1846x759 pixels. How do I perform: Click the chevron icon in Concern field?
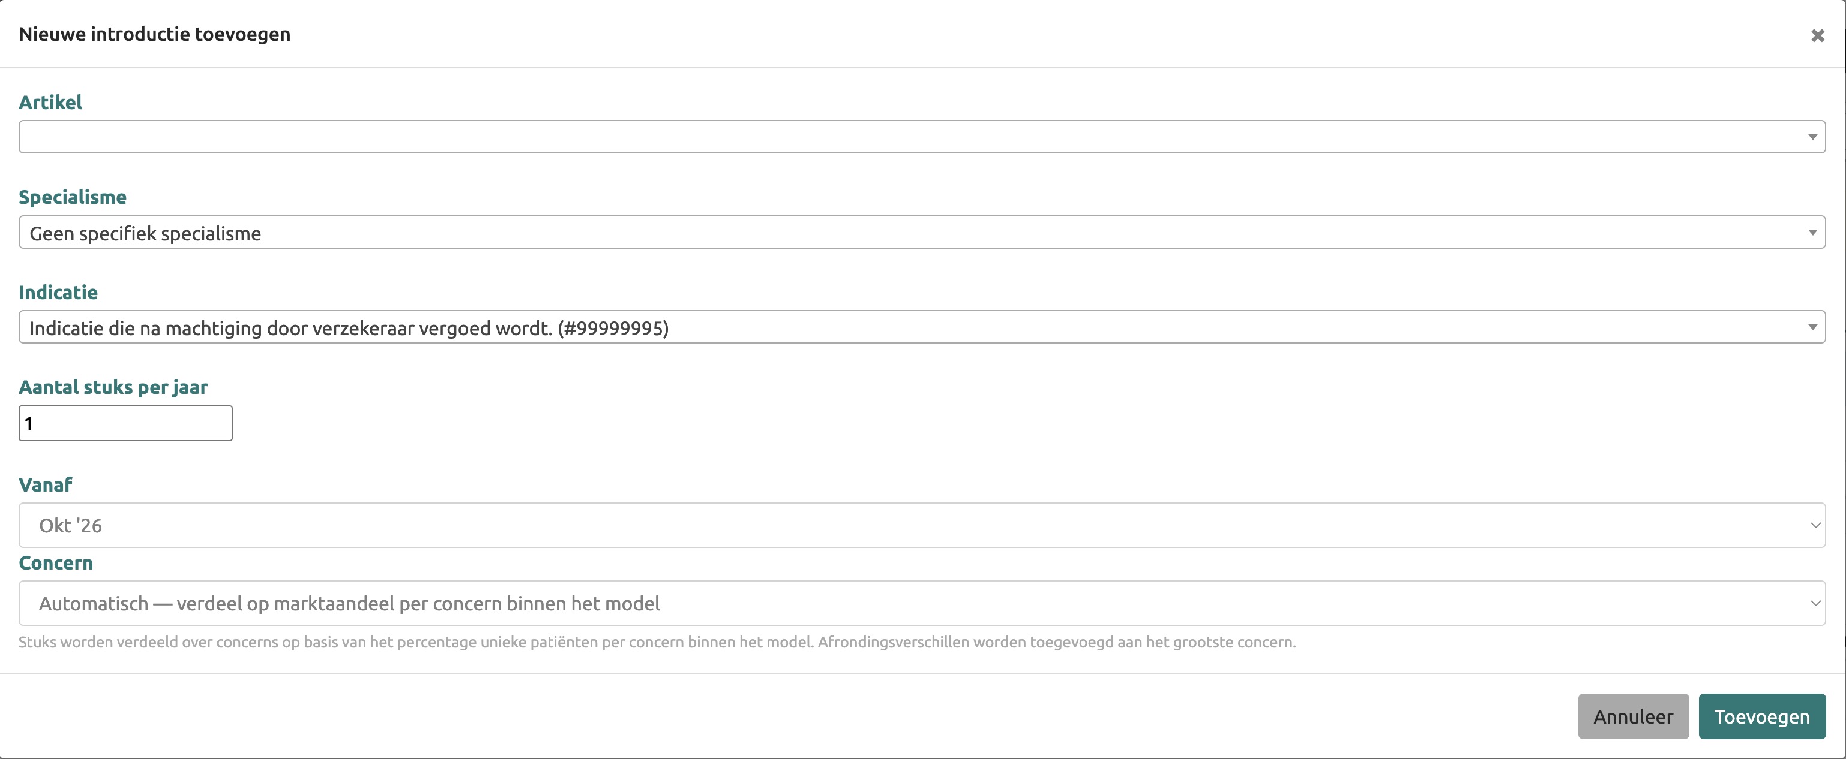tap(1815, 603)
